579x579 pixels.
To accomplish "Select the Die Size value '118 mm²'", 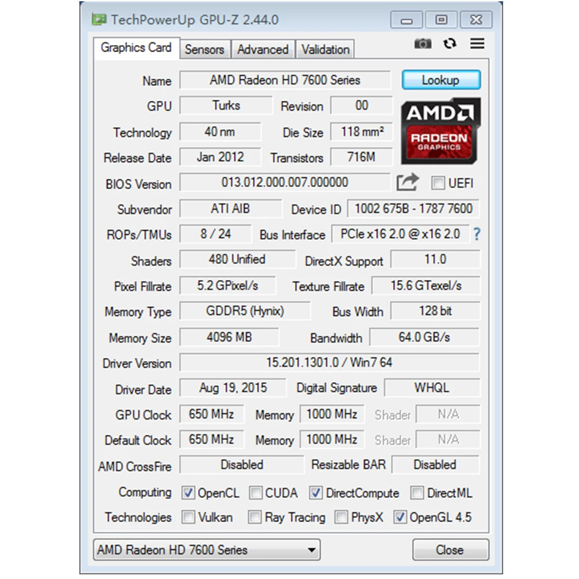I will (361, 132).
